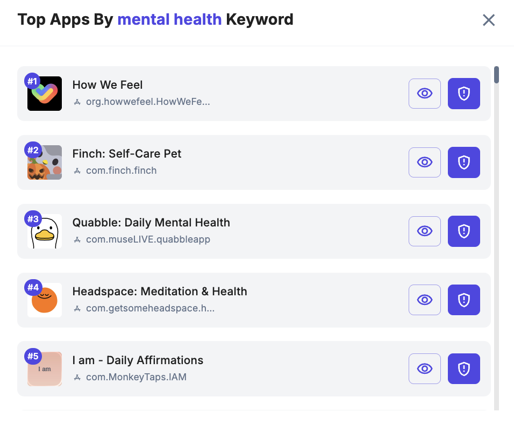Click the I am affirmations app icon
This screenshot has height=426, width=514.
tap(45, 369)
